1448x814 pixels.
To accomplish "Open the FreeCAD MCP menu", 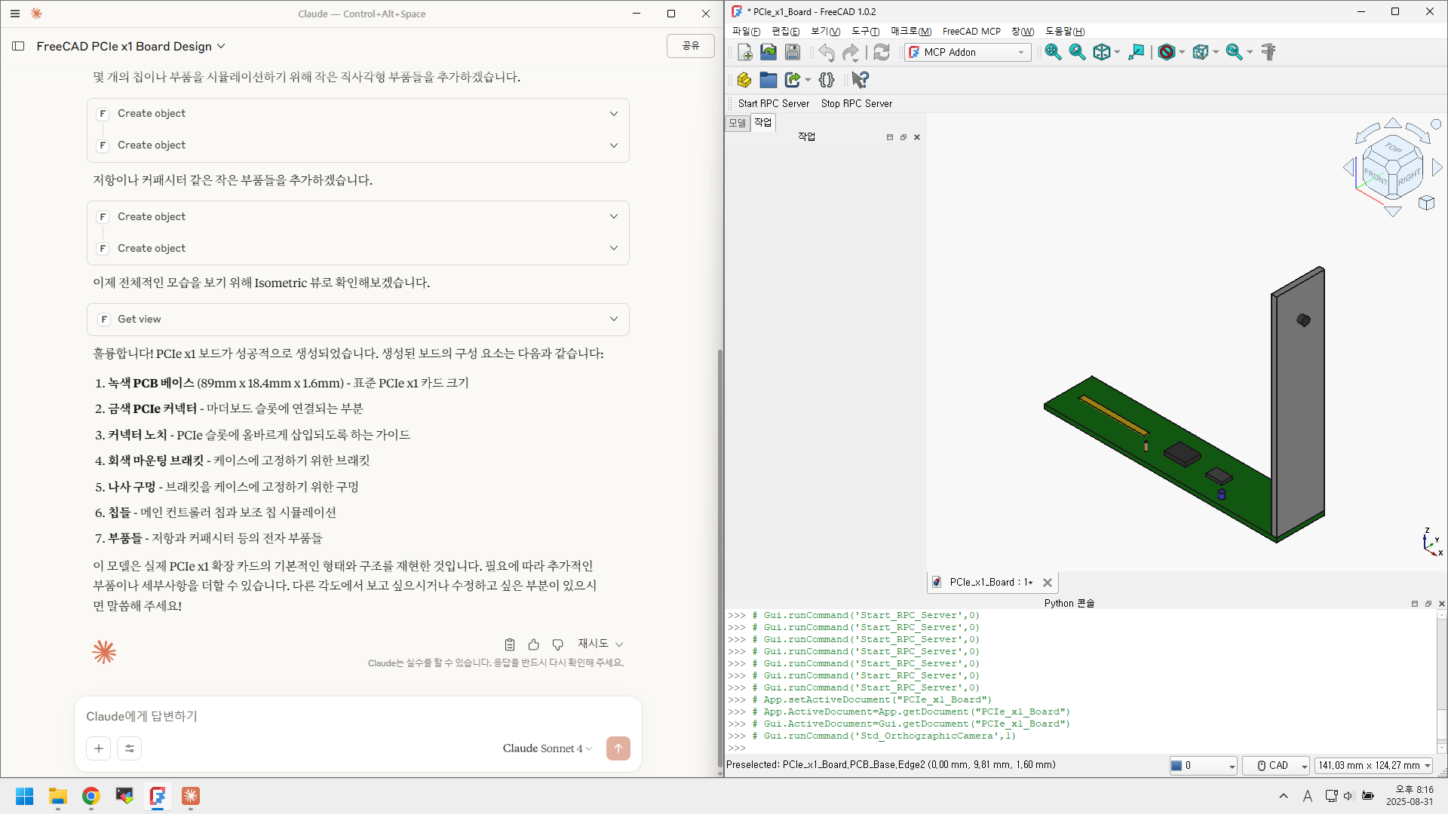I will tap(971, 31).
